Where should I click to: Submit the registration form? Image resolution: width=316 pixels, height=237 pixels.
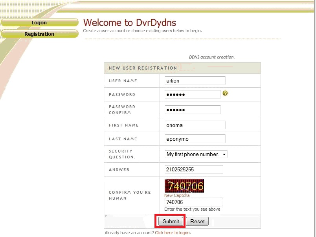click(171, 221)
